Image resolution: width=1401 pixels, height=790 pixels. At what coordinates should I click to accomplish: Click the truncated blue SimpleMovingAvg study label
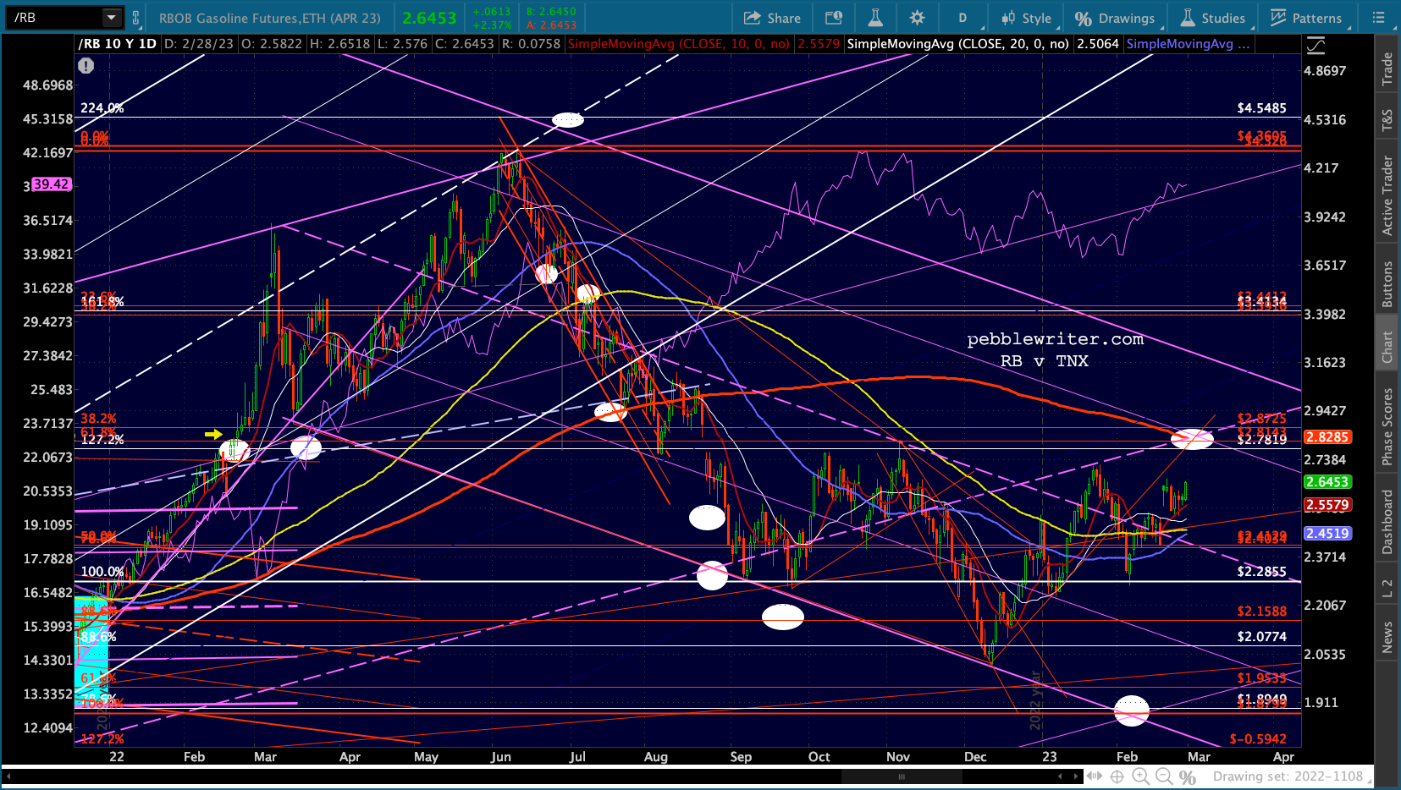(1188, 44)
